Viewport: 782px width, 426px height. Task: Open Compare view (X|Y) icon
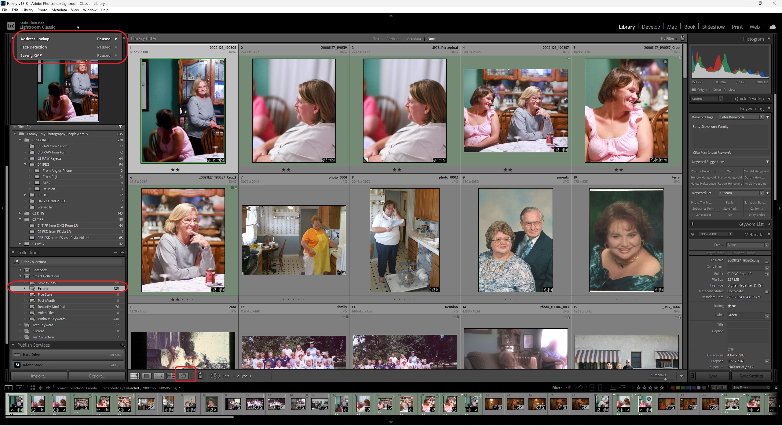pyautogui.click(x=159, y=376)
